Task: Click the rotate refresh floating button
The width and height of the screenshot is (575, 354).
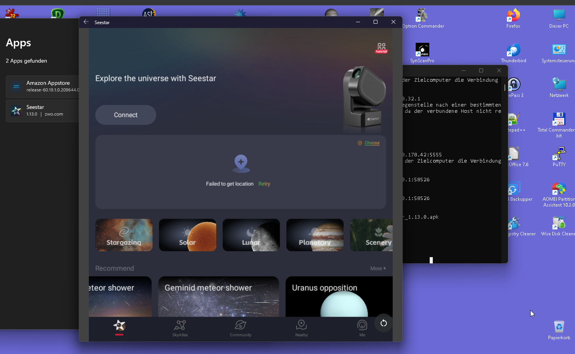Action: (384, 323)
